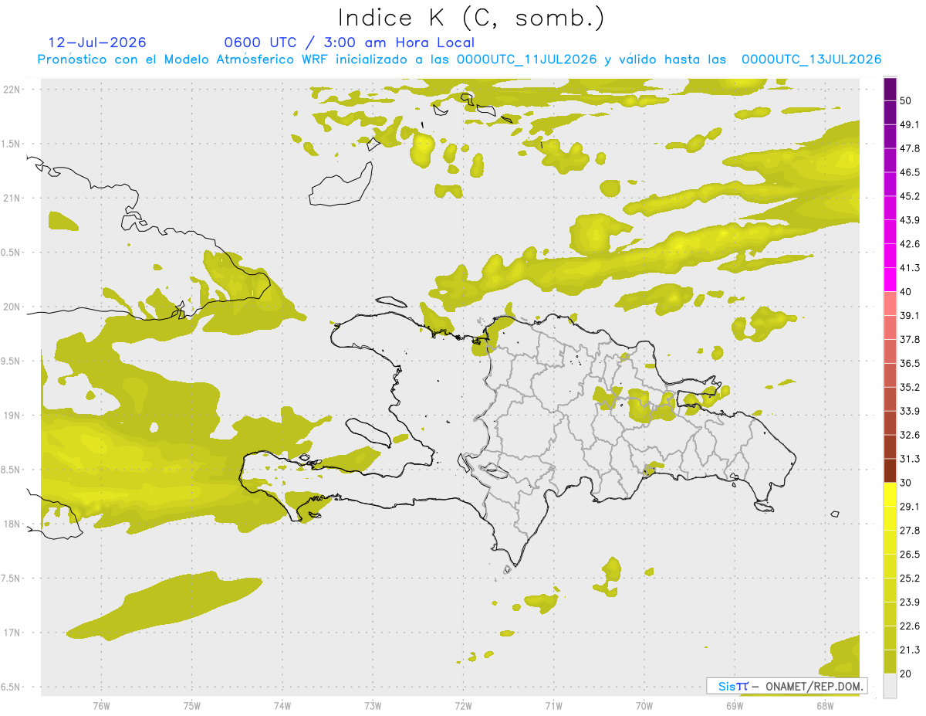Image resolution: width=926 pixels, height=716 pixels.
Task: Click legend value "27.8"
Action: pyautogui.click(x=910, y=531)
